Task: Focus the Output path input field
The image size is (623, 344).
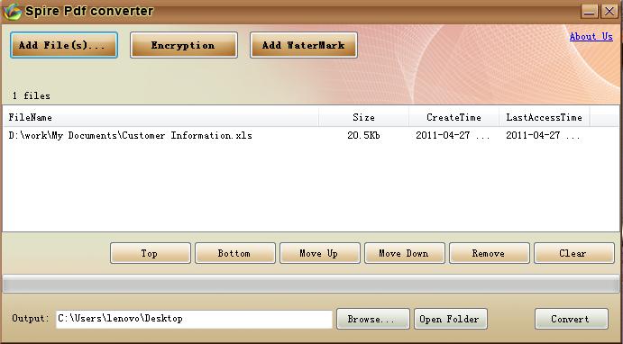Action: [x=194, y=319]
